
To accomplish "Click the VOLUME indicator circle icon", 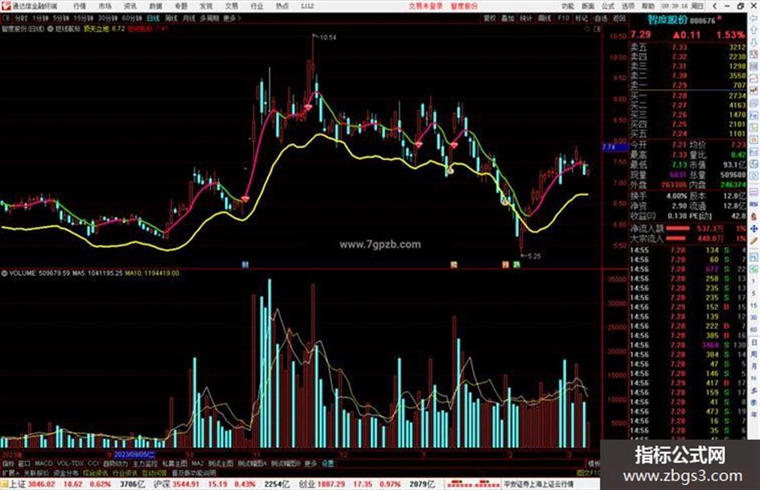I will pos(4,273).
